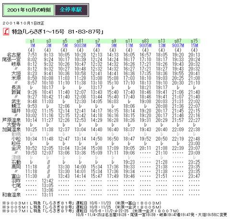Click column header s83
Screen dimensions: 230x219
pyautogui.click(x=145, y=41)
